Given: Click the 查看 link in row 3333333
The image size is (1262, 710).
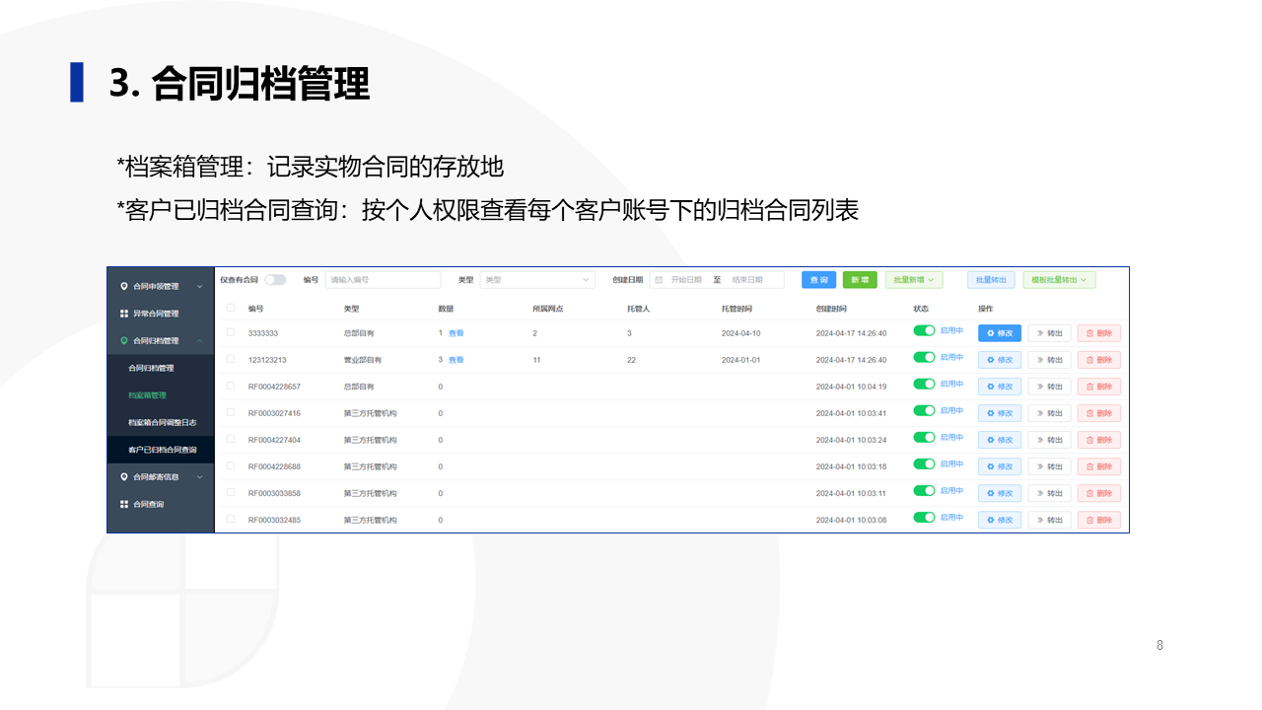Looking at the screenshot, I should pyautogui.click(x=456, y=333).
